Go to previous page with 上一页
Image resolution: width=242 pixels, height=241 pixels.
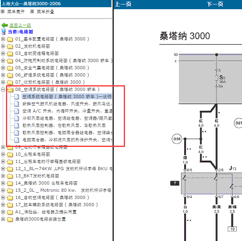click(x=123, y=4)
